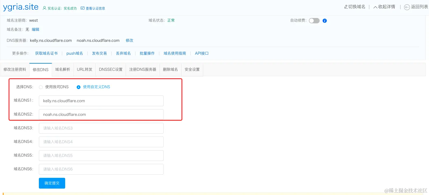The image size is (429, 195).
Task: Click the 收起详情 chevron icon
Action: point(375,7)
